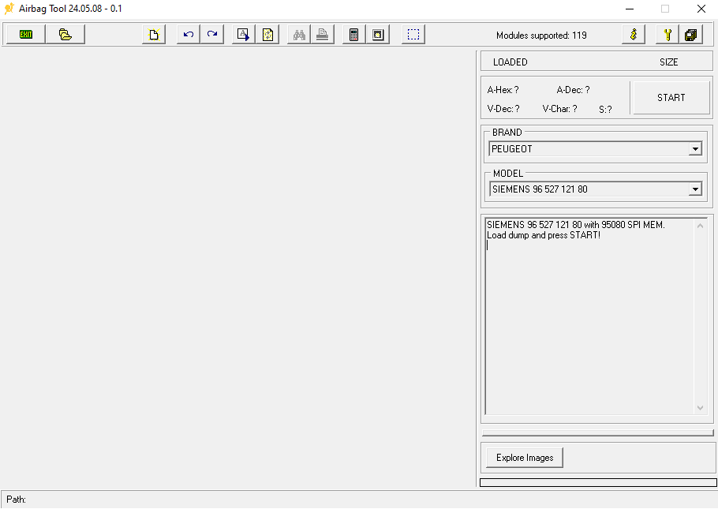The width and height of the screenshot is (718, 509).
Task: Click the yellow page refresh icon
Action: (267, 35)
